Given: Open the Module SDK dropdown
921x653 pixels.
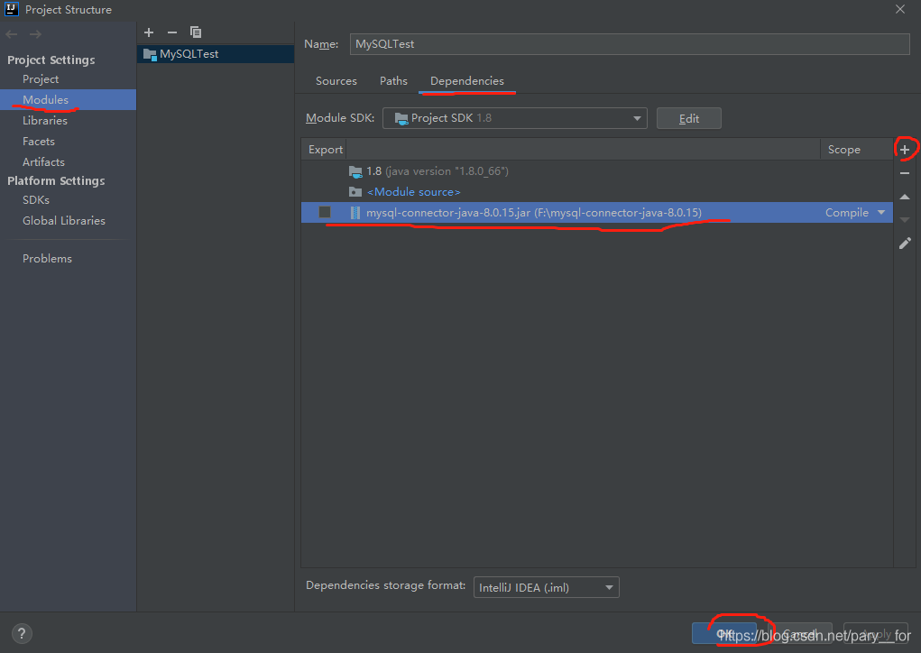Looking at the screenshot, I should [514, 118].
